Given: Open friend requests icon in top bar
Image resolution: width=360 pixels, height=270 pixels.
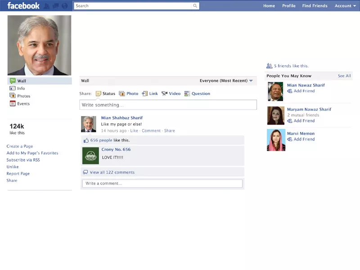Looking at the screenshot, I should pos(47,6).
